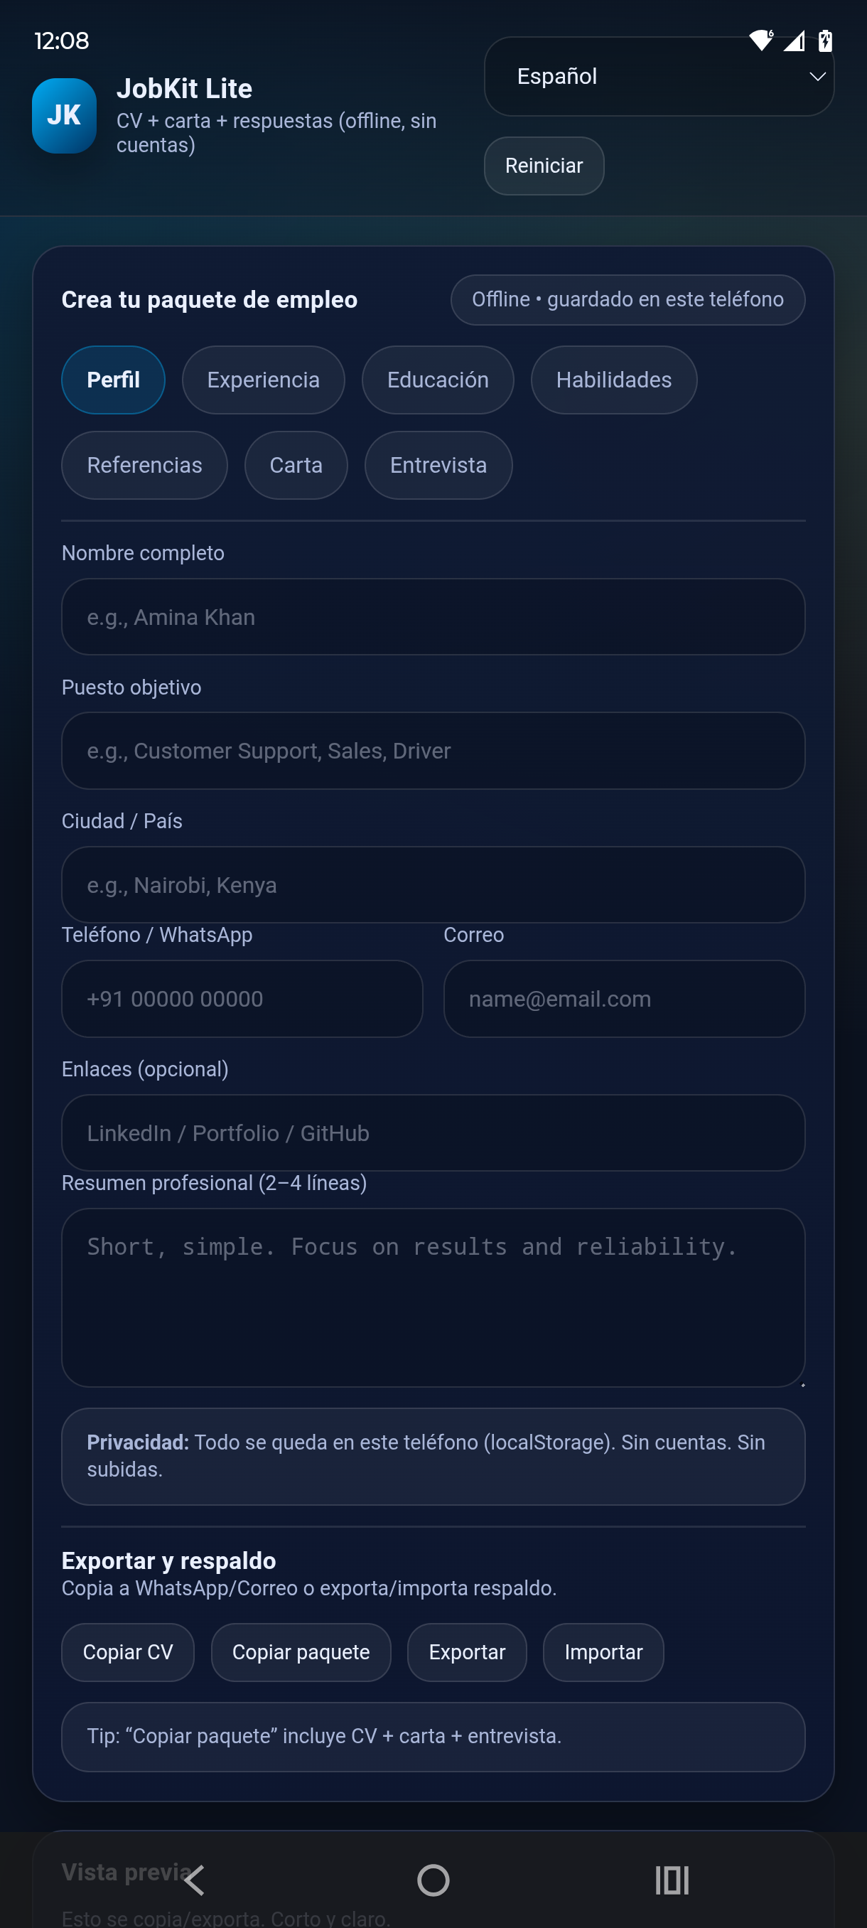The image size is (867, 1928).
Task: Tap the battery status icon
Action: click(825, 41)
